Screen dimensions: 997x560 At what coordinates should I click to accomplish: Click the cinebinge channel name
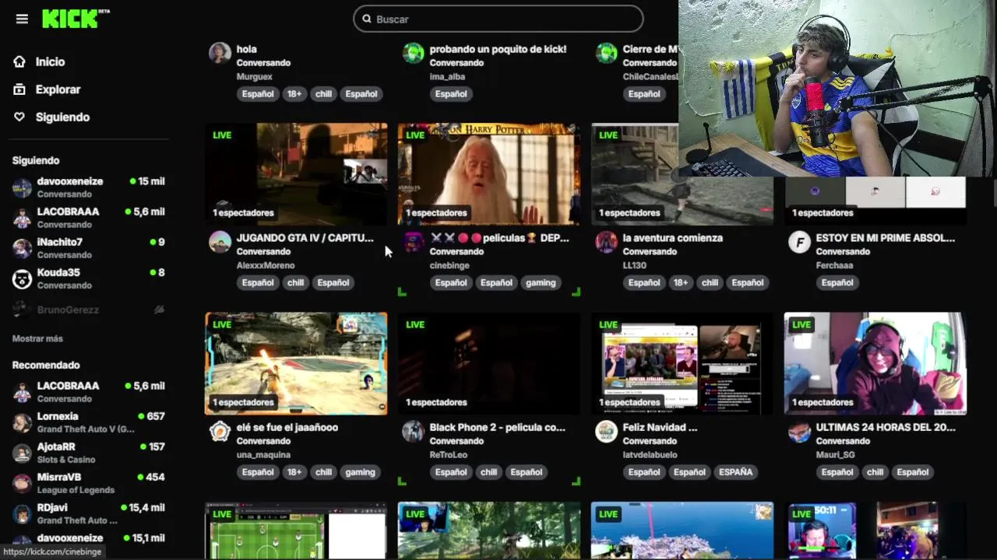449,265
